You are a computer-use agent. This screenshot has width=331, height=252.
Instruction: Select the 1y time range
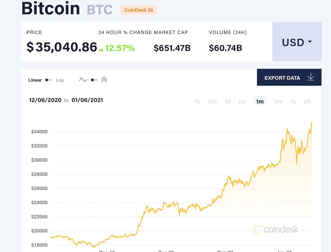click(293, 102)
